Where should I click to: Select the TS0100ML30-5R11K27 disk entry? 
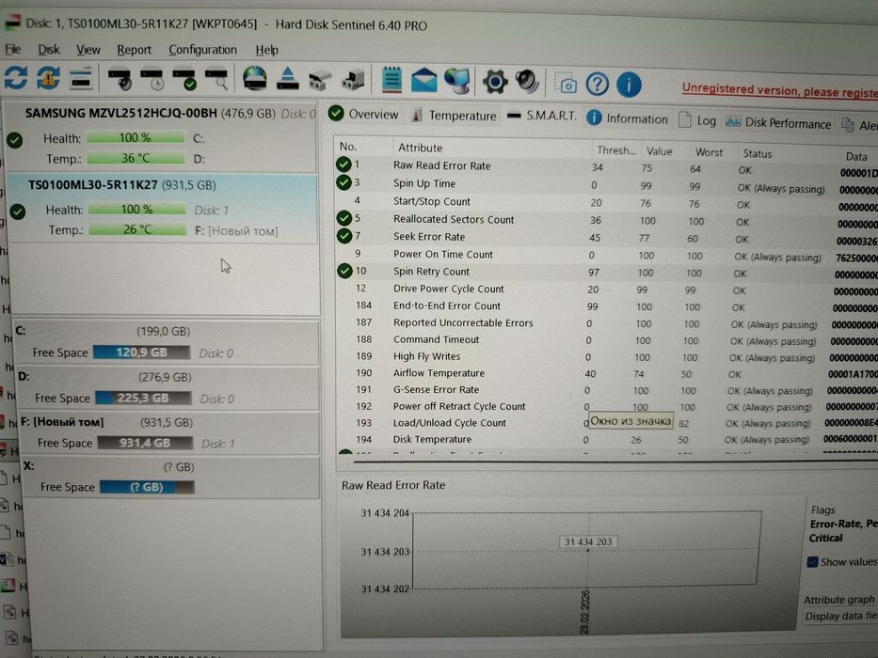click(163, 208)
